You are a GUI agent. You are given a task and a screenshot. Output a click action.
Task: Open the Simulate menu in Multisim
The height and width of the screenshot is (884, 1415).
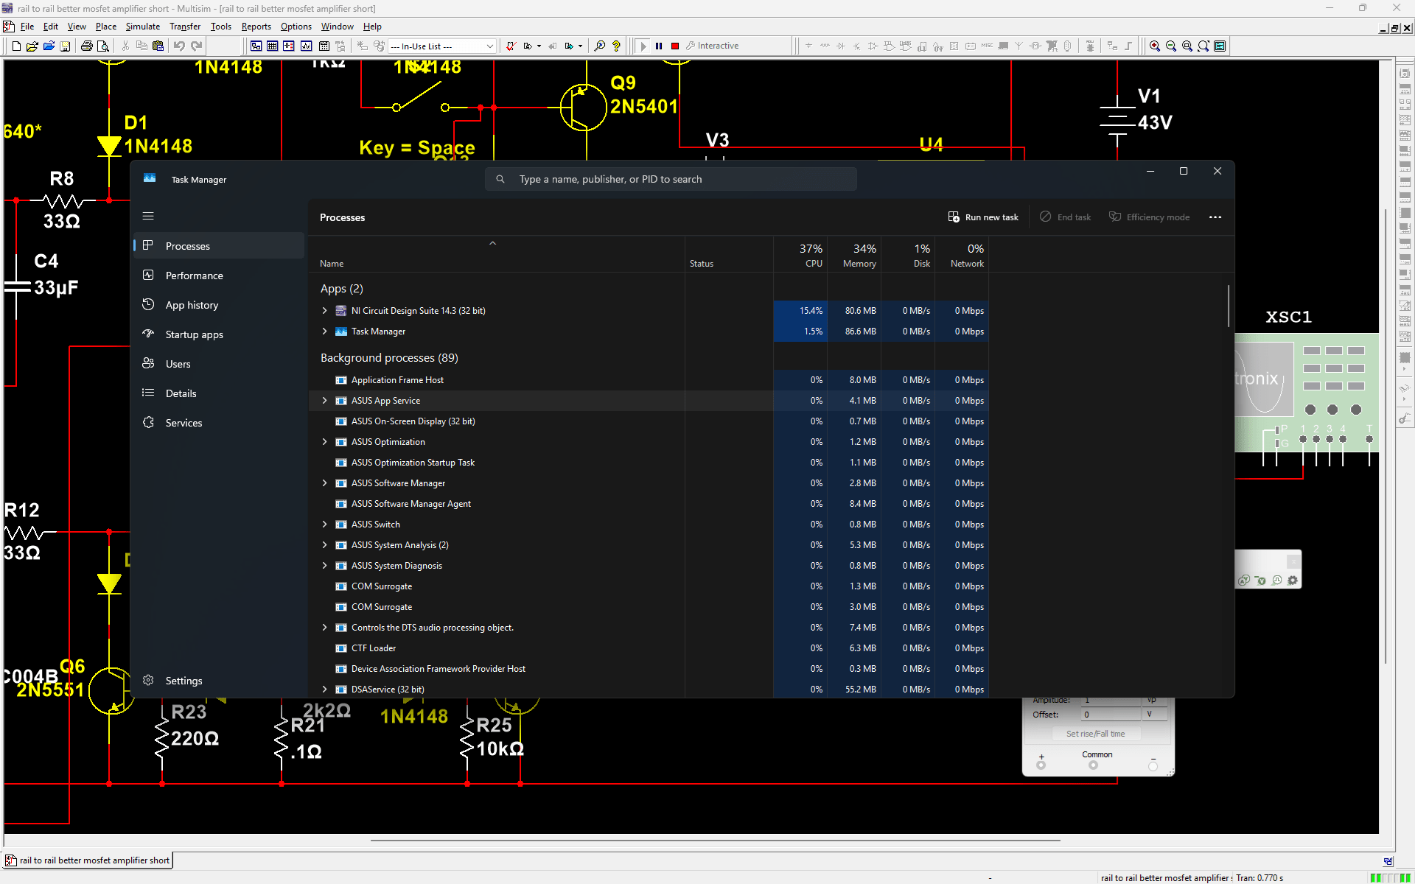[142, 27]
